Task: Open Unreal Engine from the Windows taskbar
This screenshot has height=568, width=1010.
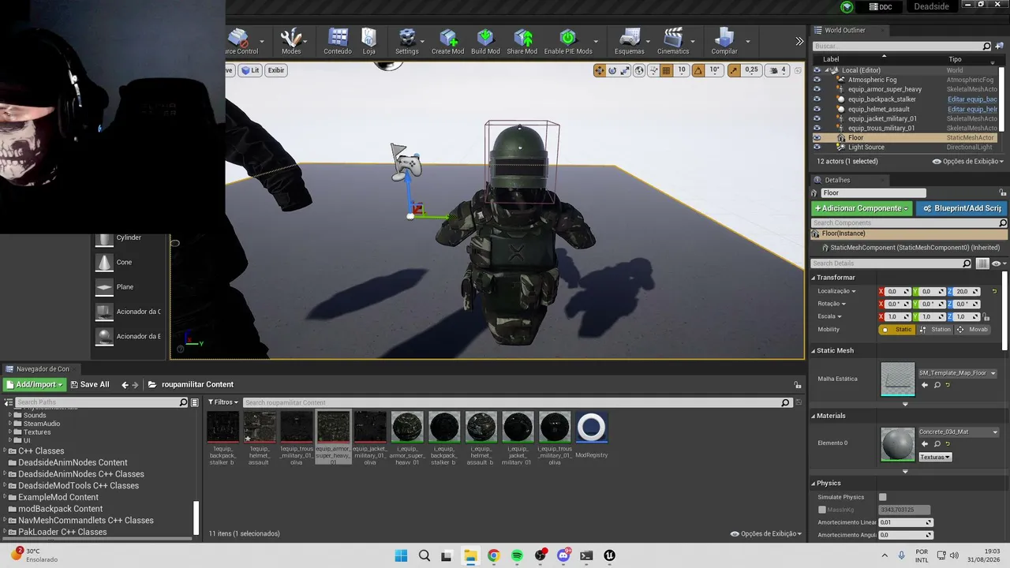Action: point(609,555)
